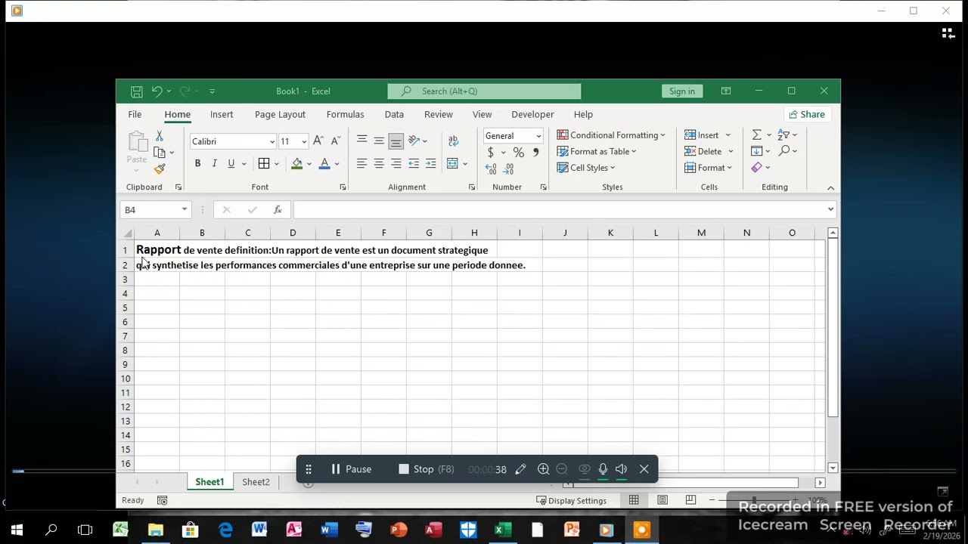Click column header D
This screenshot has width=968, height=544.
point(293,233)
